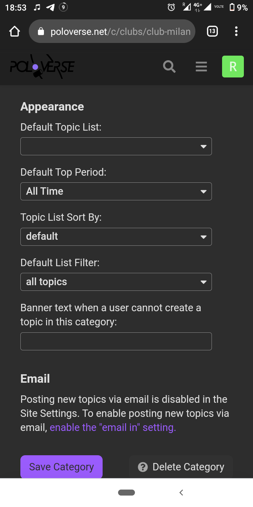Go to the Poloverse logo homepage
The image size is (253, 507).
(42, 67)
